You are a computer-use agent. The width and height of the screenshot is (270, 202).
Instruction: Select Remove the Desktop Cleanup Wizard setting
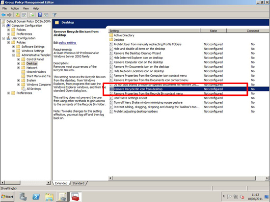pos(137,53)
